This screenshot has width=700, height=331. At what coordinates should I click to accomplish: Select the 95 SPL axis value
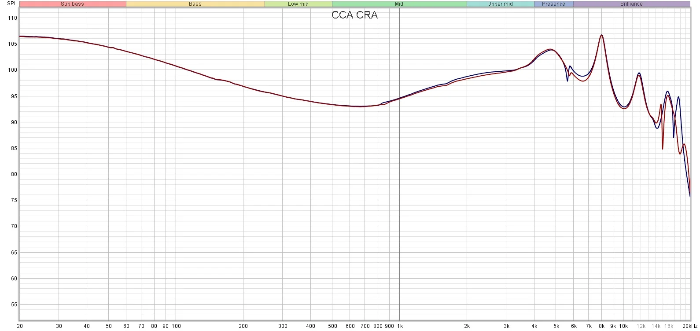click(x=14, y=96)
